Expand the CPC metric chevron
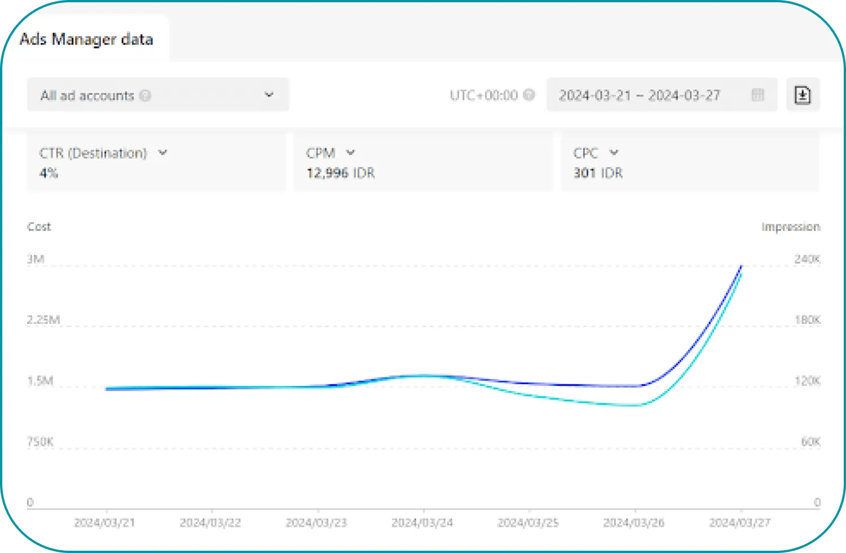This screenshot has width=846, height=553. tap(614, 152)
